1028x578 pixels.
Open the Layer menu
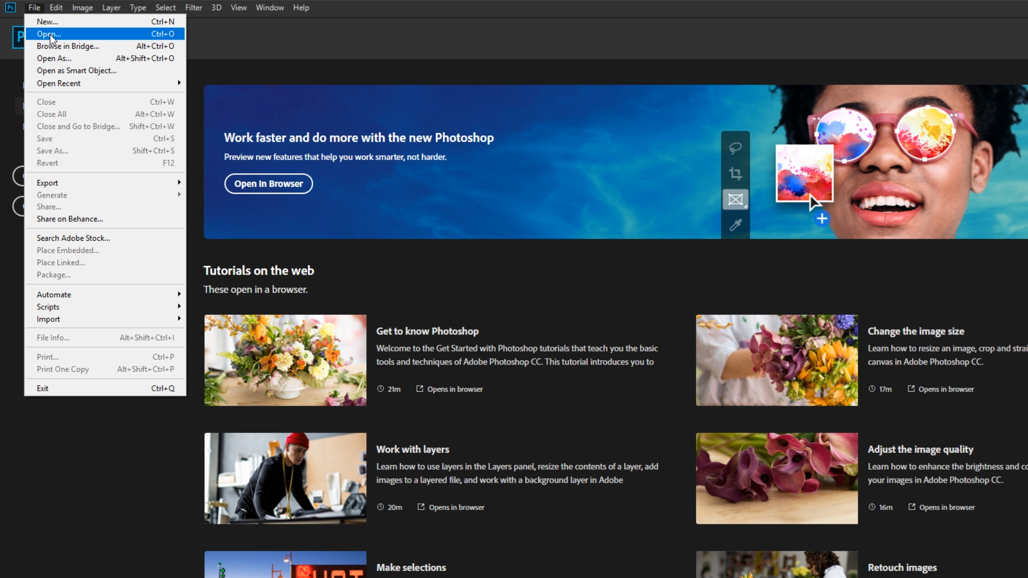click(x=111, y=7)
